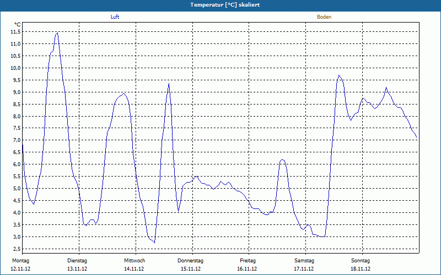Screen dimensions: 441x275
Task: Click the Saturday 9,7 °C peak on curve
Action: 339,75
